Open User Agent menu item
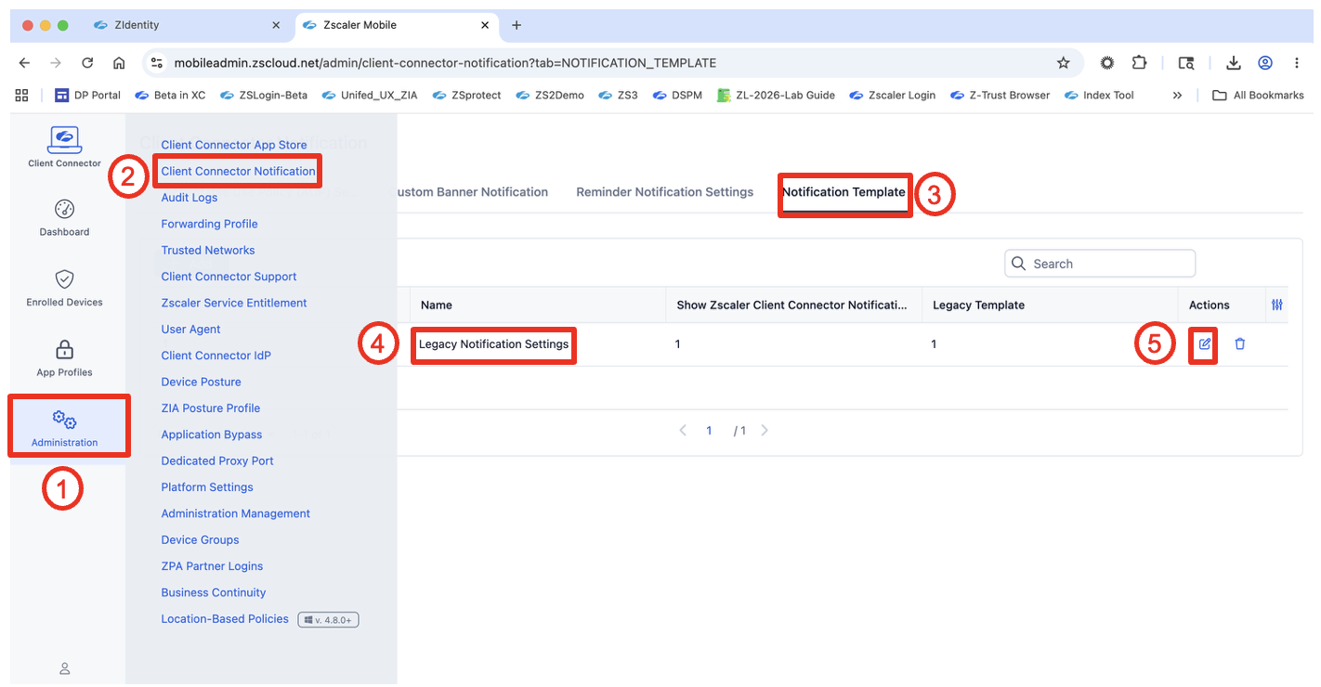The image size is (1321, 687). tap(190, 329)
